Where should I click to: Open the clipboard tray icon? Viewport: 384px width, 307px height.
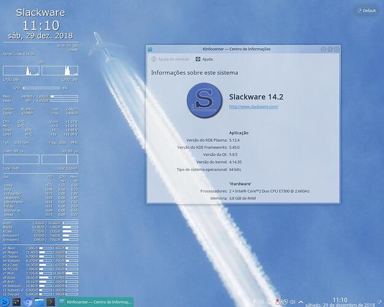click(285, 302)
